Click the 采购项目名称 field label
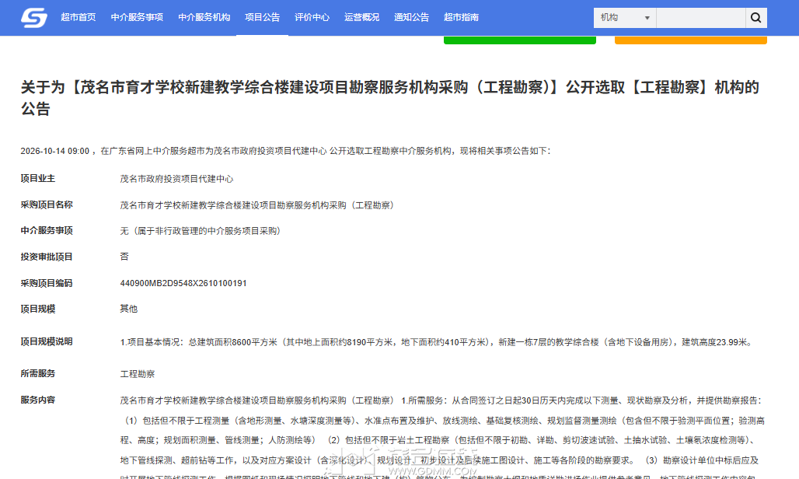Viewport: 799px width, 479px height. 47,205
